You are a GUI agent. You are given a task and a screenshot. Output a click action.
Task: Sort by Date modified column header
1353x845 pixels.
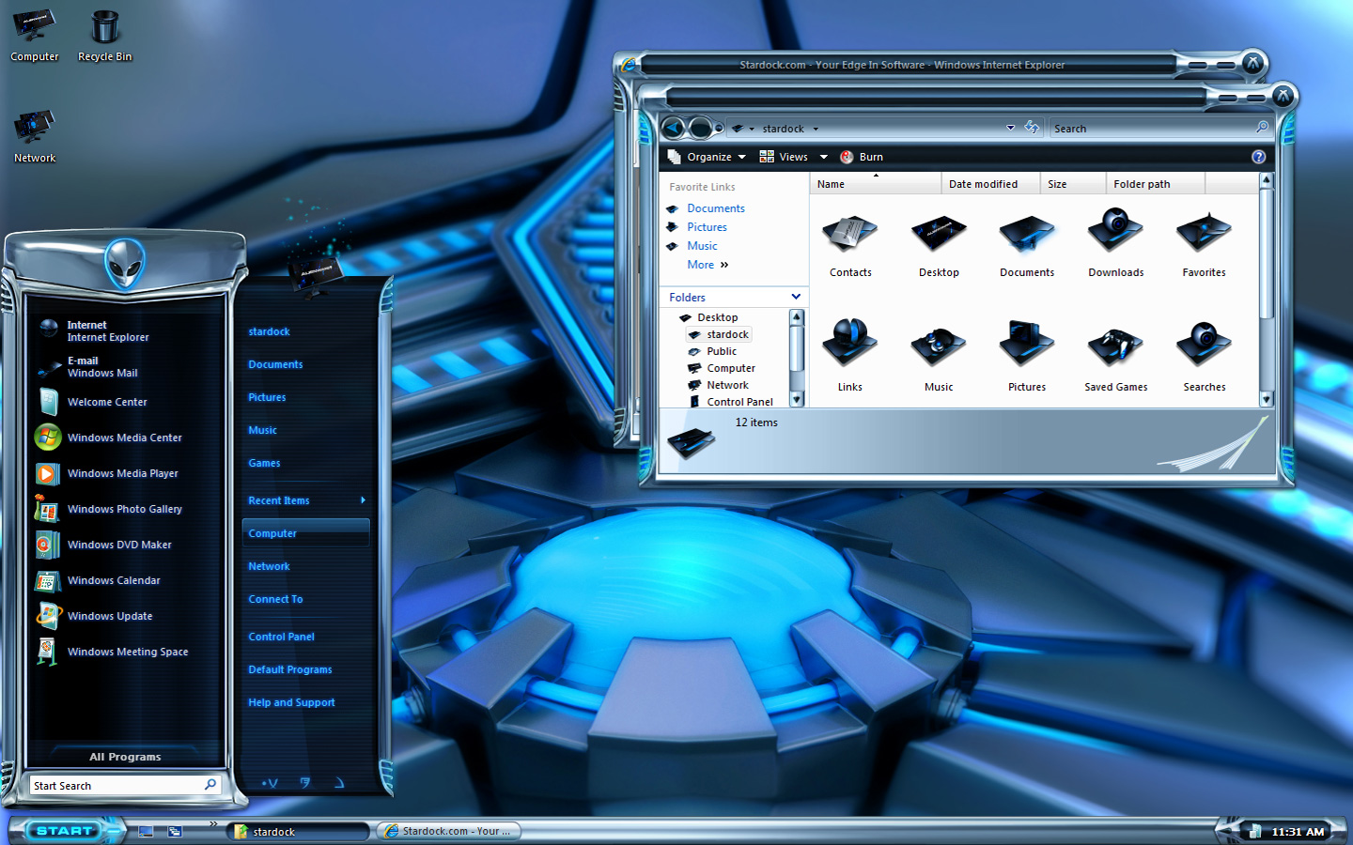[x=990, y=184]
